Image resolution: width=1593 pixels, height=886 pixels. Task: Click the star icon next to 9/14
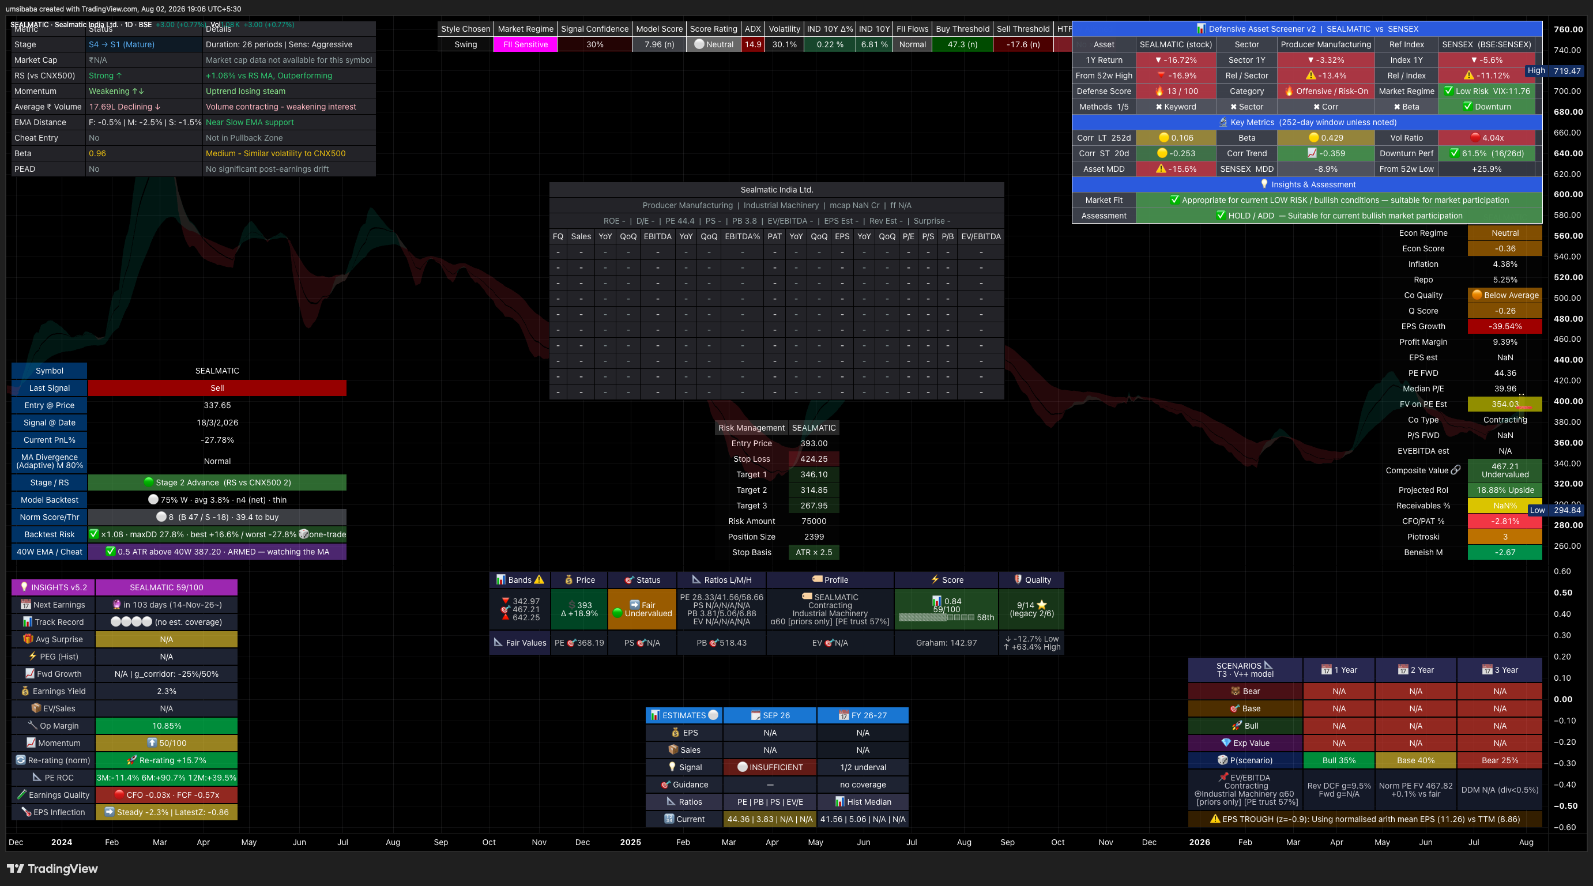click(x=1042, y=605)
